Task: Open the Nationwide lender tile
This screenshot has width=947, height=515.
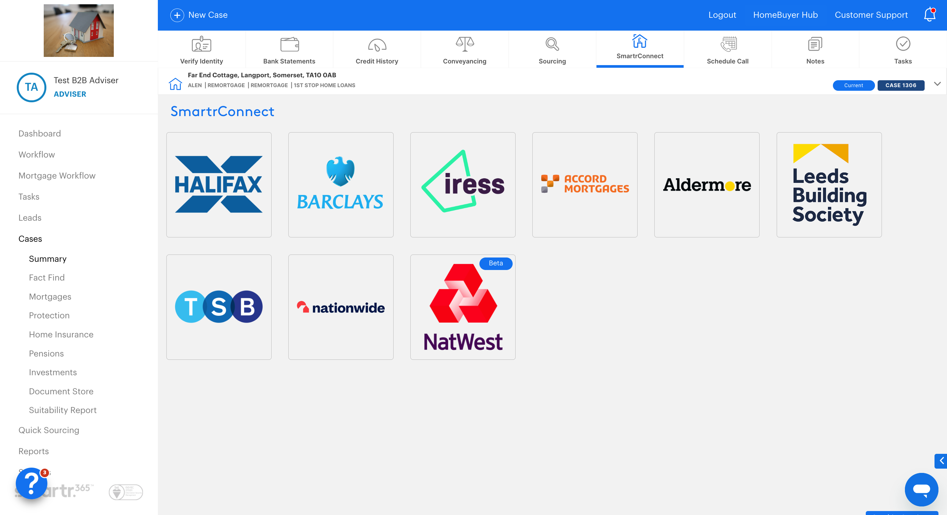Action: [x=341, y=307]
